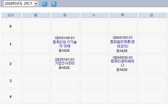Viewport: 168px width, 106px height.
Task: Click course code GEK6150-01
Action: click(x=123, y=38)
